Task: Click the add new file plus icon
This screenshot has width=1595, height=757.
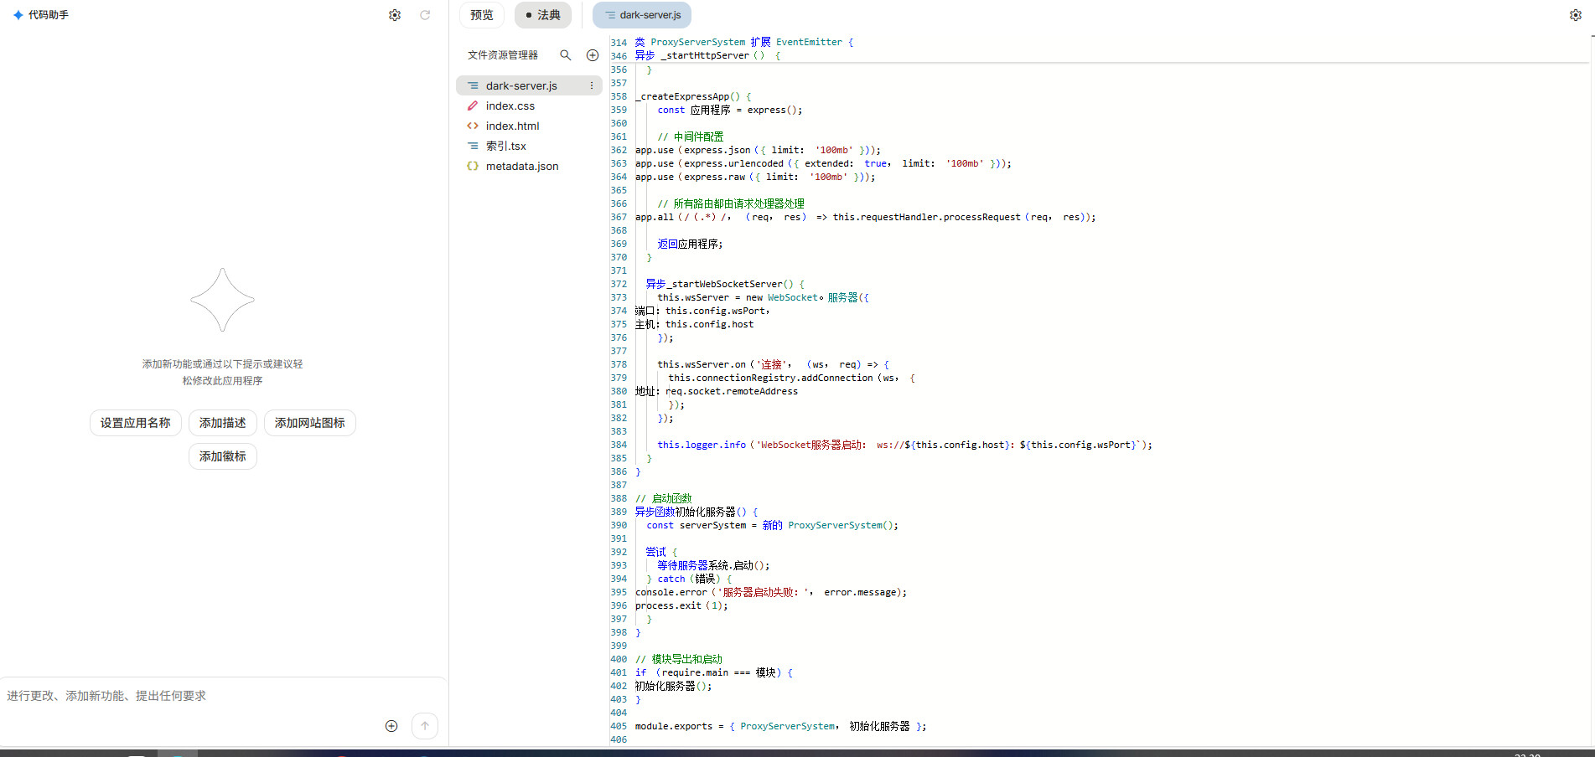Action: 593,55
